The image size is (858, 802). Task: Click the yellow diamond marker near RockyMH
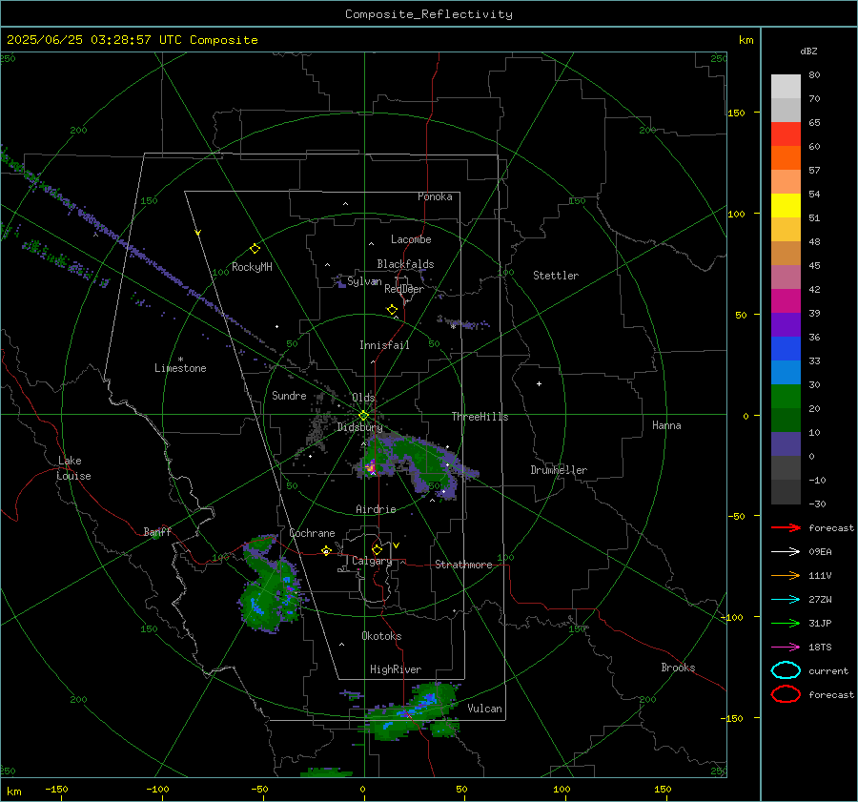tap(255, 249)
